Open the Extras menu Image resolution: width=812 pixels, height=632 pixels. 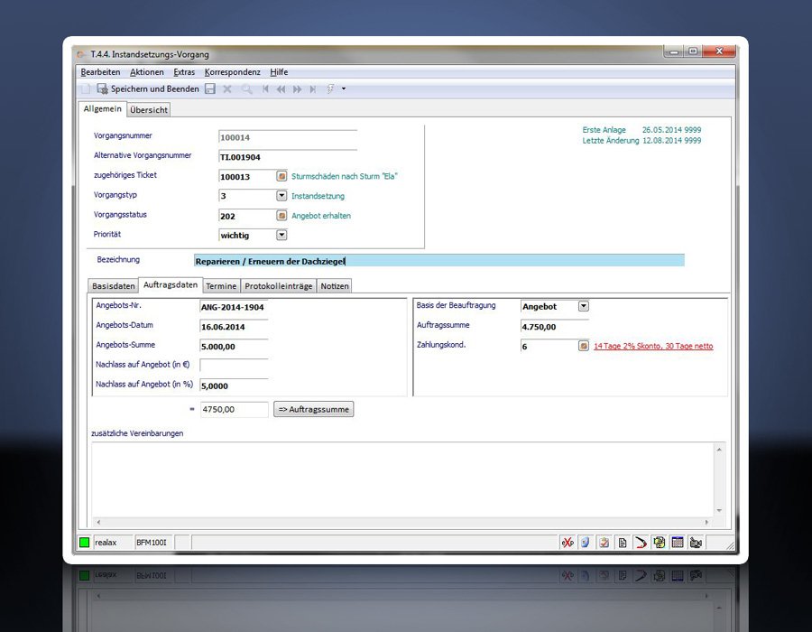pyautogui.click(x=184, y=72)
